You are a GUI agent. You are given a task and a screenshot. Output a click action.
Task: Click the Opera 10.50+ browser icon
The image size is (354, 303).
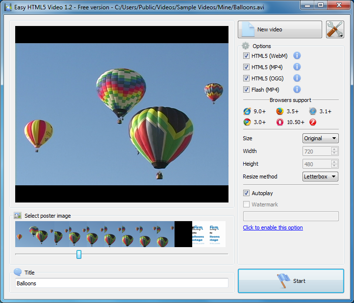click(x=280, y=122)
